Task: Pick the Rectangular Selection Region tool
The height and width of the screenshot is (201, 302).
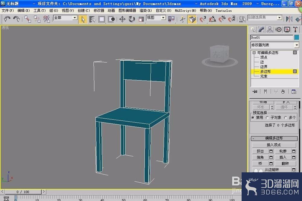Action: coord(102,19)
